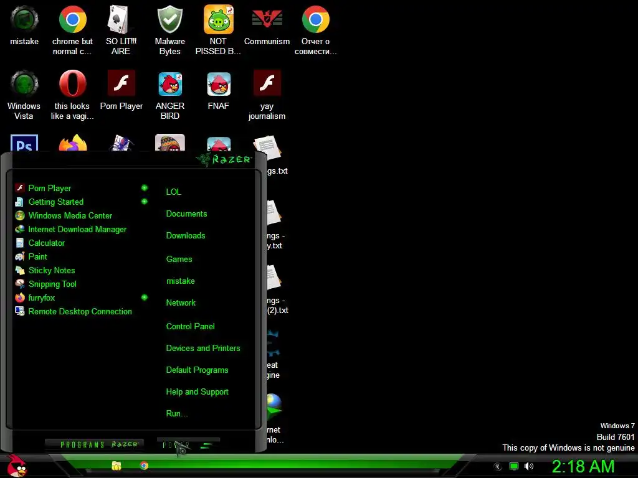Expand the jump list dot beside furryfox
Viewport: 638px width, 478px height.
pos(144,298)
